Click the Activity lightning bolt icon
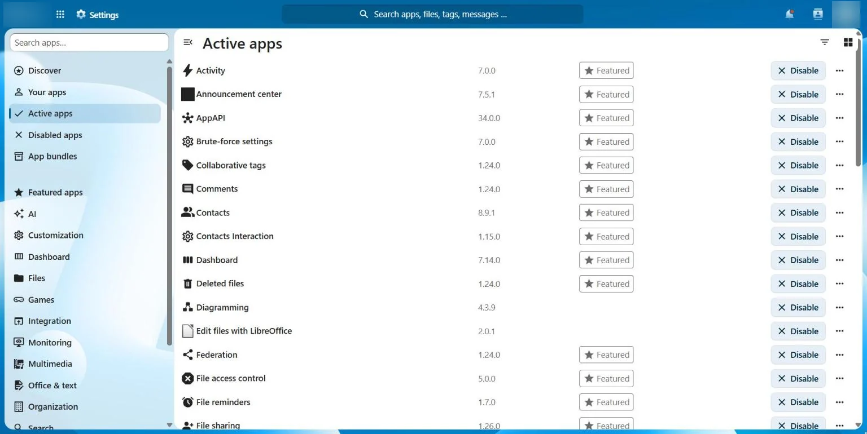The width and height of the screenshot is (867, 434). click(188, 70)
